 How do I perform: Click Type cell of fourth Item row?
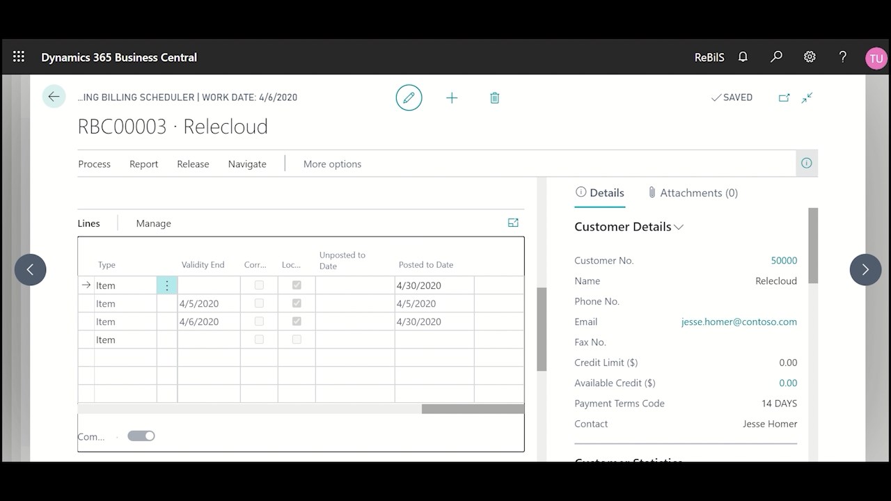[125, 340]
